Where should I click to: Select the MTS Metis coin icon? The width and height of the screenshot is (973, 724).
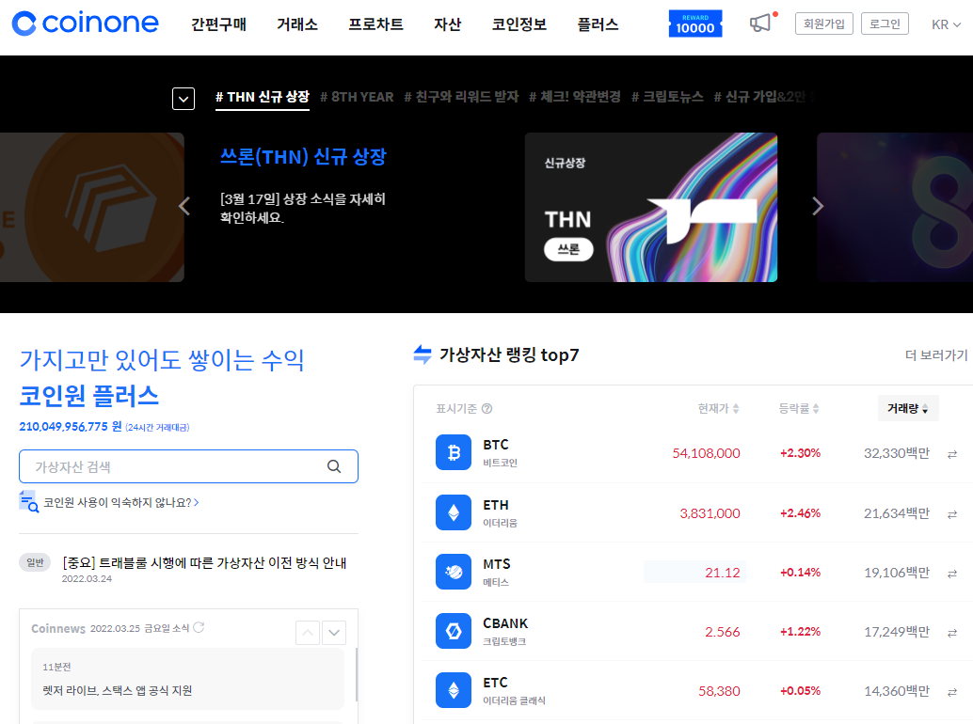click(x=453, y=571)
